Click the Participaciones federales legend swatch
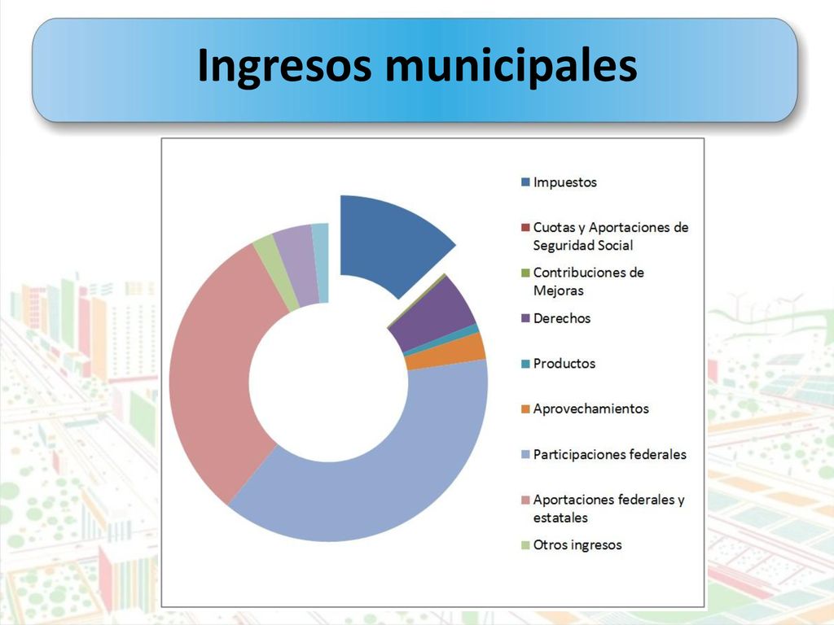This screenshot has height=625, width=834. 525,455
